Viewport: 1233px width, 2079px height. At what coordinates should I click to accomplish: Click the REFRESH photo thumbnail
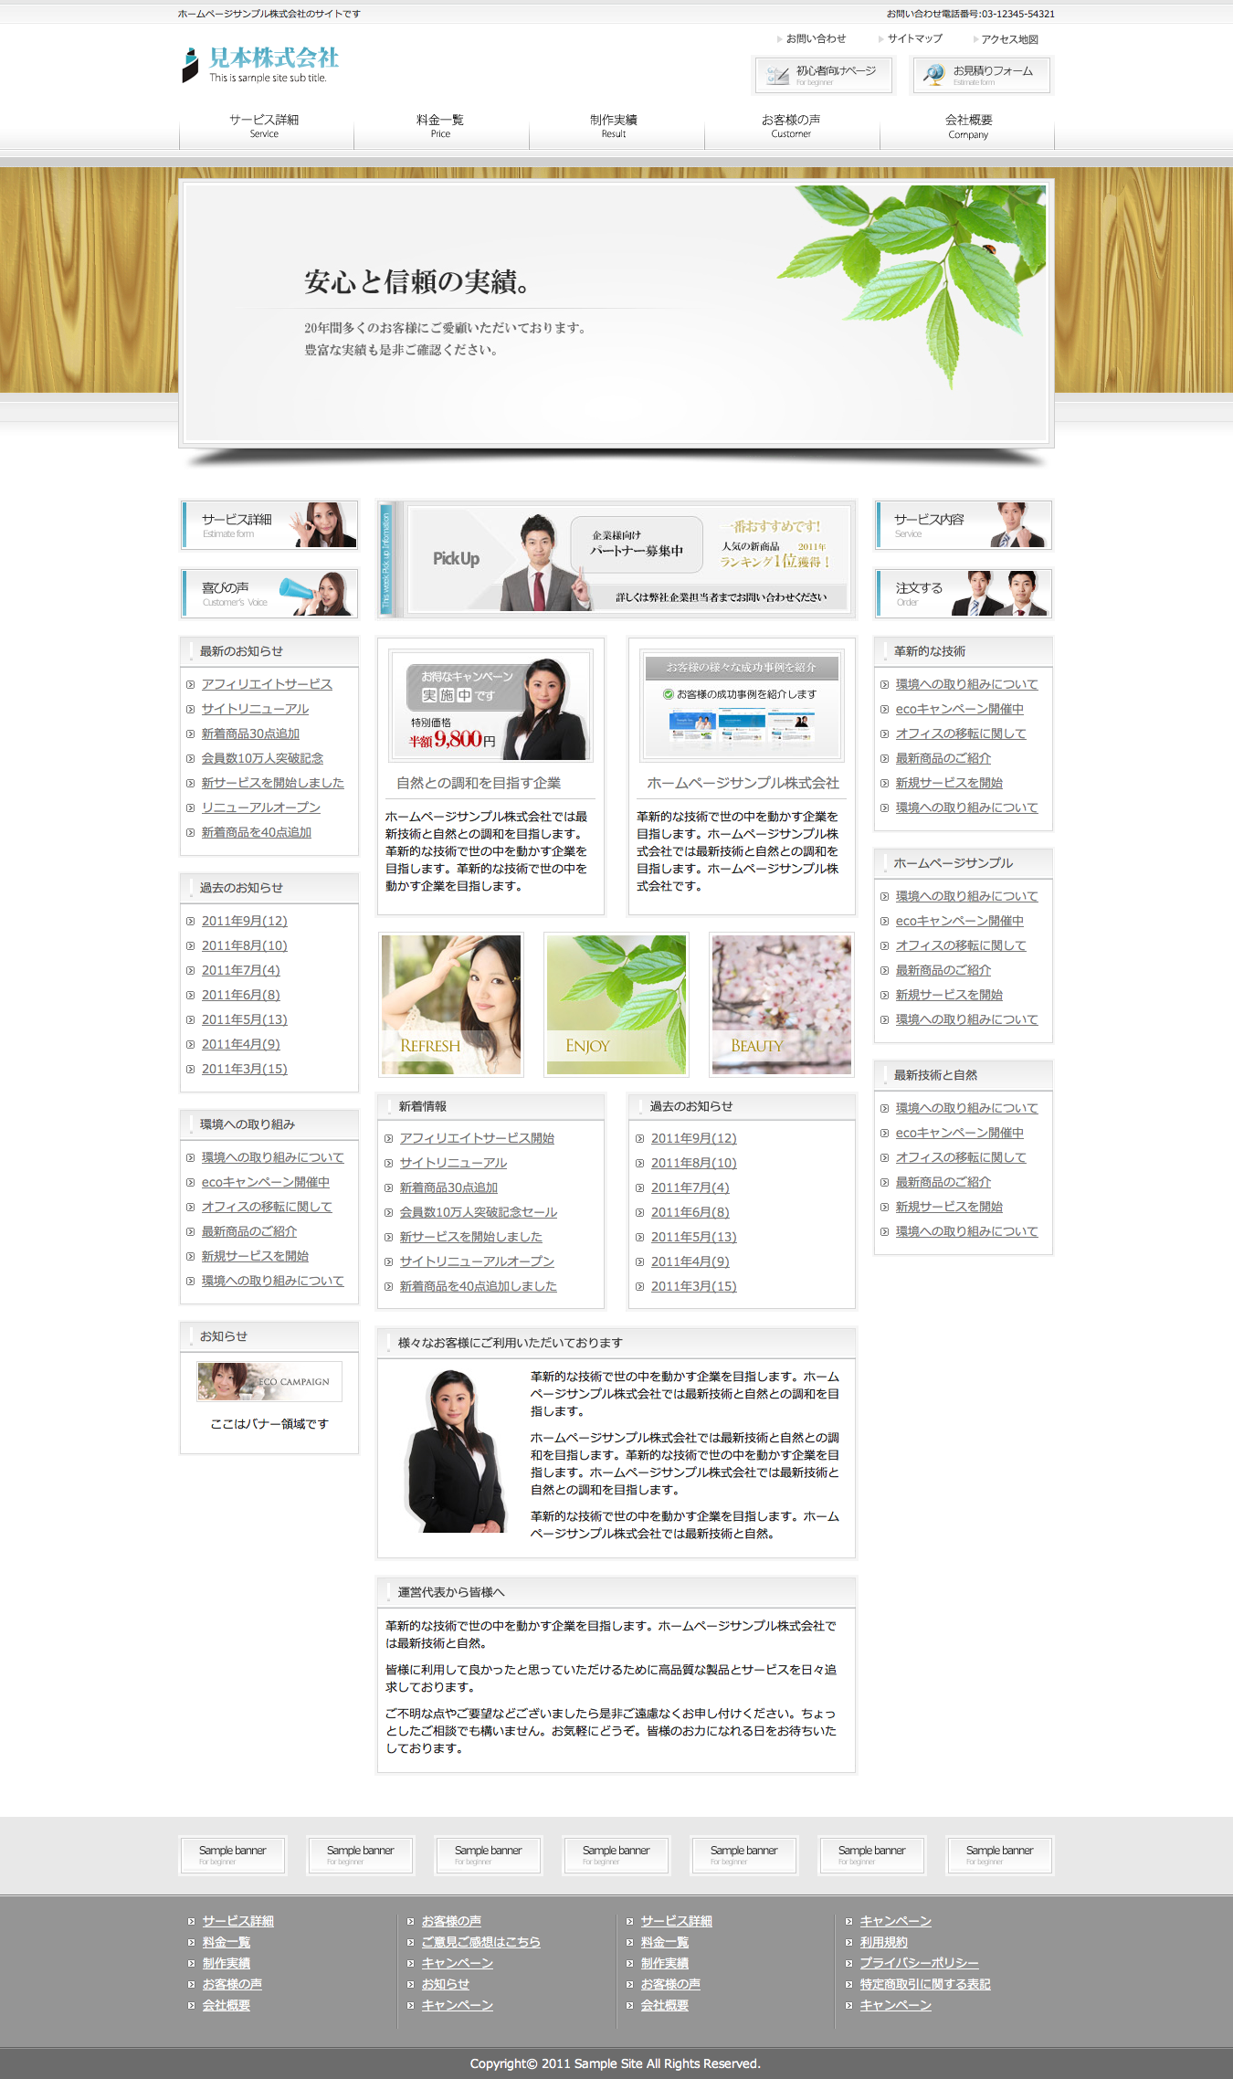pyautogui.click(x=451, y=1004)
